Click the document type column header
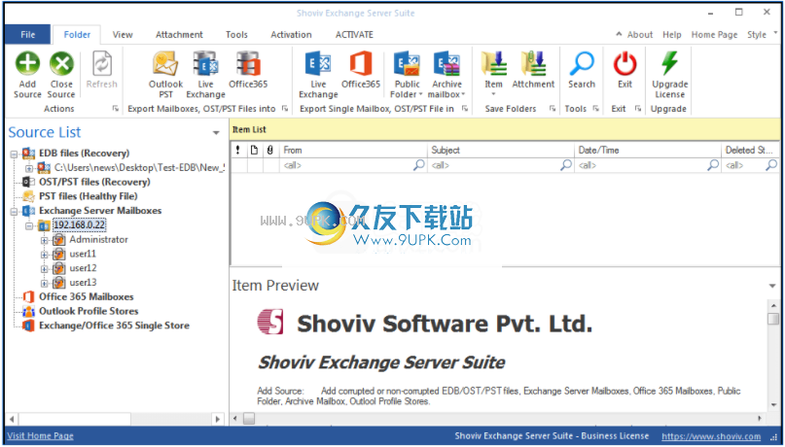785x447 pixels. [254, 150]
